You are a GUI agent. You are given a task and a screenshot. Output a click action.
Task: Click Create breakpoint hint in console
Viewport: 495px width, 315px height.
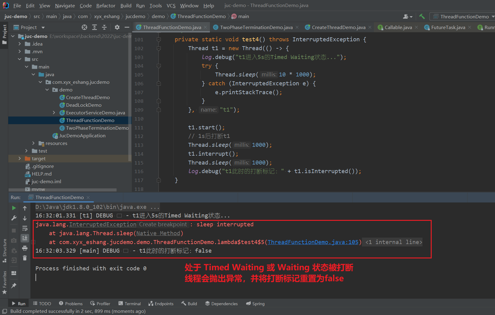pos(163,224)
